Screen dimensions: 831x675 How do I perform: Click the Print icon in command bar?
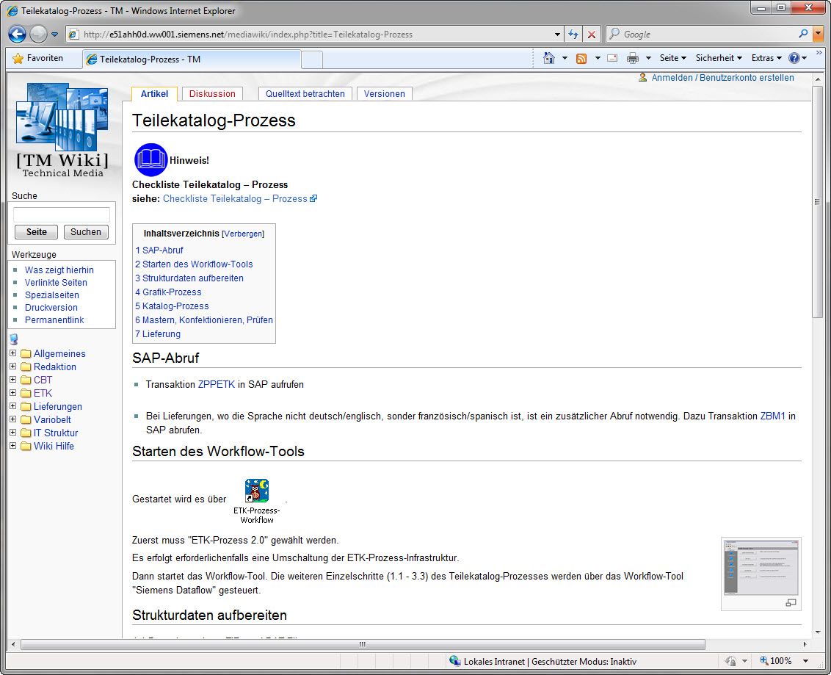[632, 58]
